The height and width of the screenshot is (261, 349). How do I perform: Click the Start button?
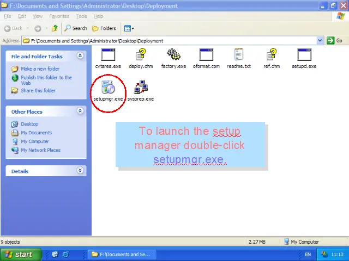point(21,254)
